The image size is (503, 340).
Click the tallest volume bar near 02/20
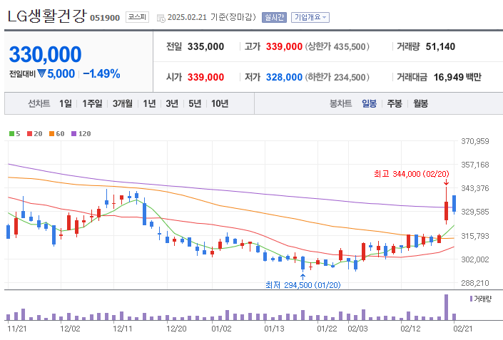tap(446, 307)
